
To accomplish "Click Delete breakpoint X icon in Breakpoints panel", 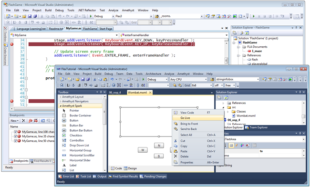I will click(x=23, y=121).
